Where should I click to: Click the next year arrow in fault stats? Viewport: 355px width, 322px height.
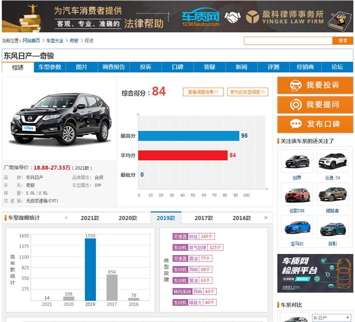click(266, 218)
